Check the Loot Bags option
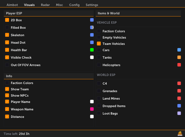The width and height of the screenshot is (185, 137). point(99,113)
